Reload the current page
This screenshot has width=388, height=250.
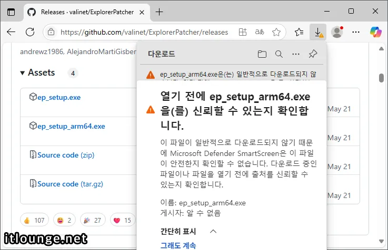coord(30,32)
